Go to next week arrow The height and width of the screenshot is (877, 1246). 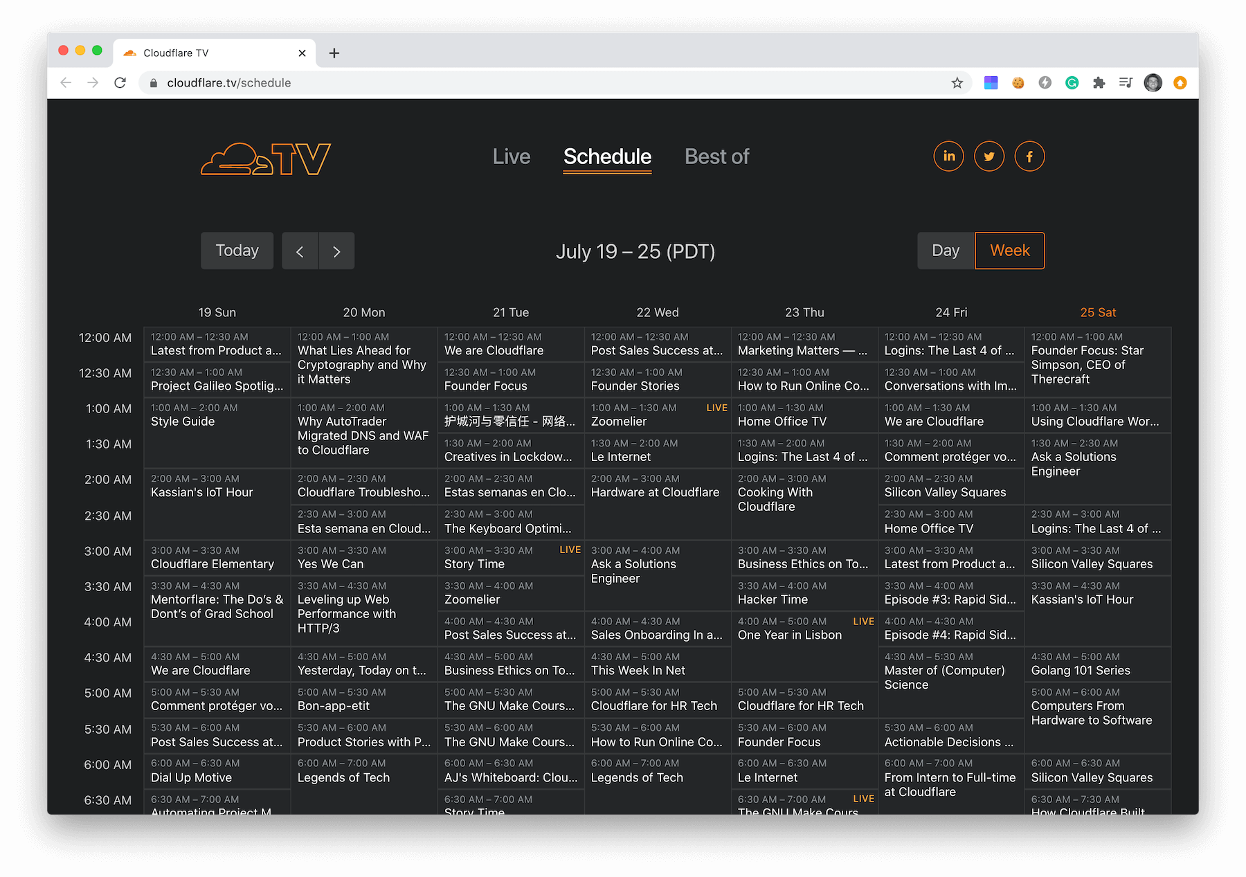point(336,251)
